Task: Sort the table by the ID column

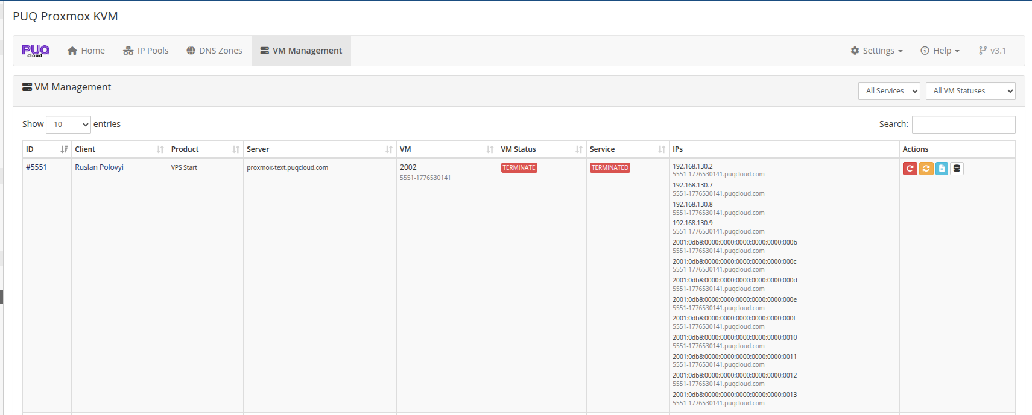Action: coord(47,149)
